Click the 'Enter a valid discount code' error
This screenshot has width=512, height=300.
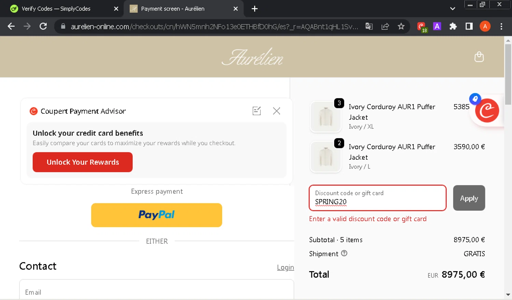368,219
